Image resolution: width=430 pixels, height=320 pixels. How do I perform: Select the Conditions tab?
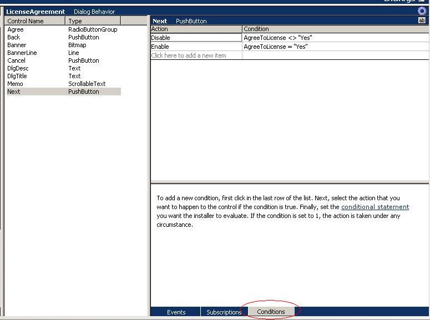pos(271,312)
